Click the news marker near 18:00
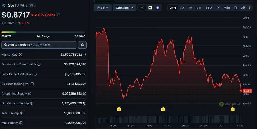The height and width of the screenshot is (129, 257). (119, 109)
